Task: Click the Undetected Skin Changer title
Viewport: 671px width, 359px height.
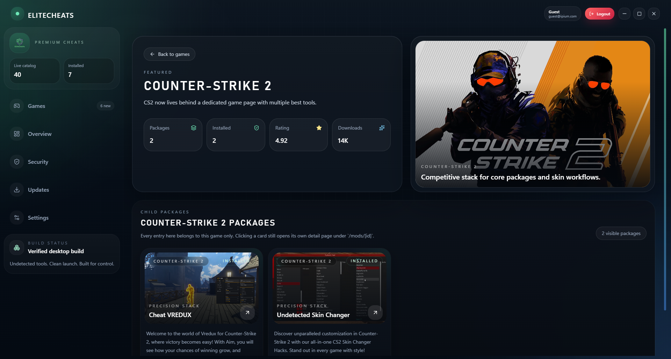Action: click(313, 315)
